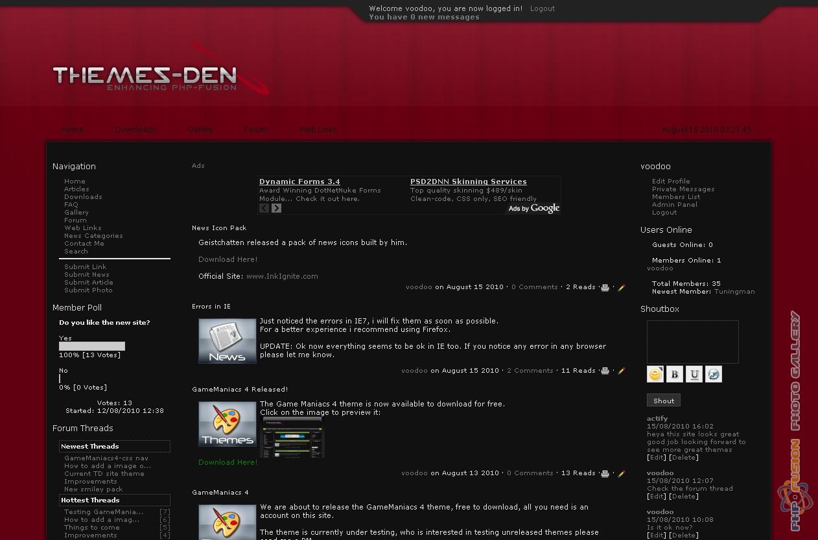Click green Download Here for GameManiacs 4
The height and width of the screenshot is (540, 818).
pos(228,462)
